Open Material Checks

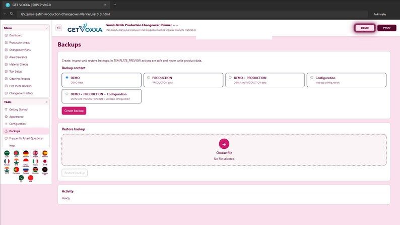tap(26, 65)
